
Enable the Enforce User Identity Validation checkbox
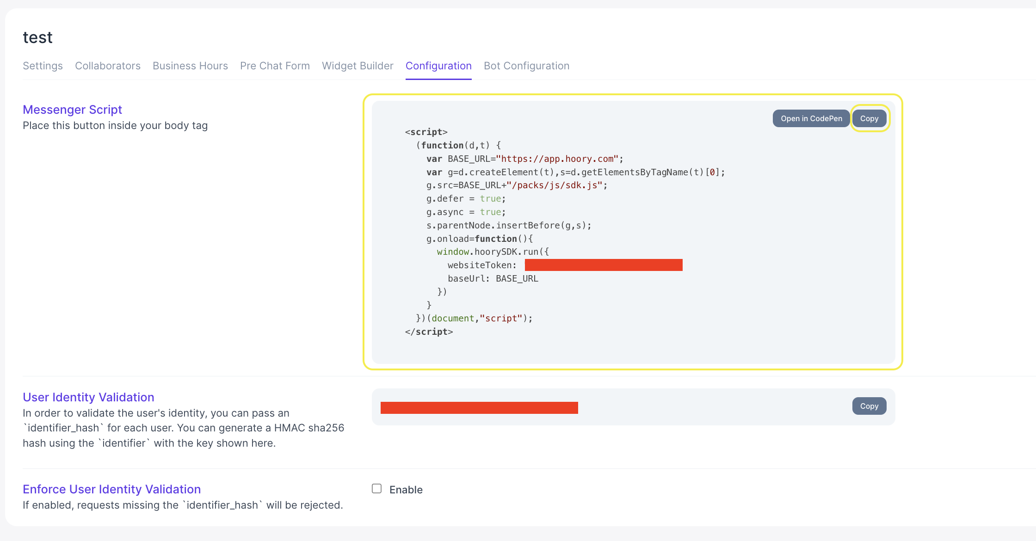376,489
